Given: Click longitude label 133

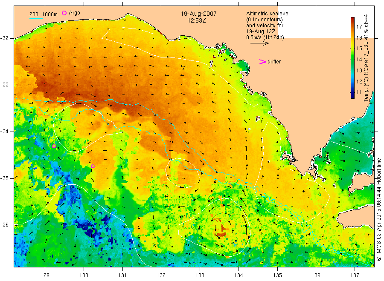Looking at the screenshot, I should pos(200,275).
